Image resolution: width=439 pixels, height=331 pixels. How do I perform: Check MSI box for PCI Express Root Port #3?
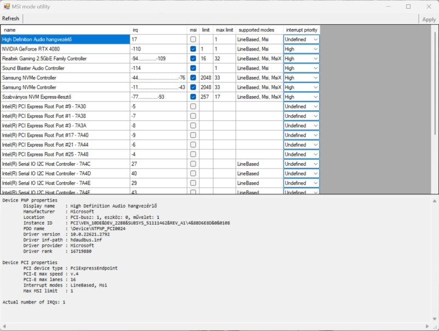pyautogui.click(x=193, y=126)
